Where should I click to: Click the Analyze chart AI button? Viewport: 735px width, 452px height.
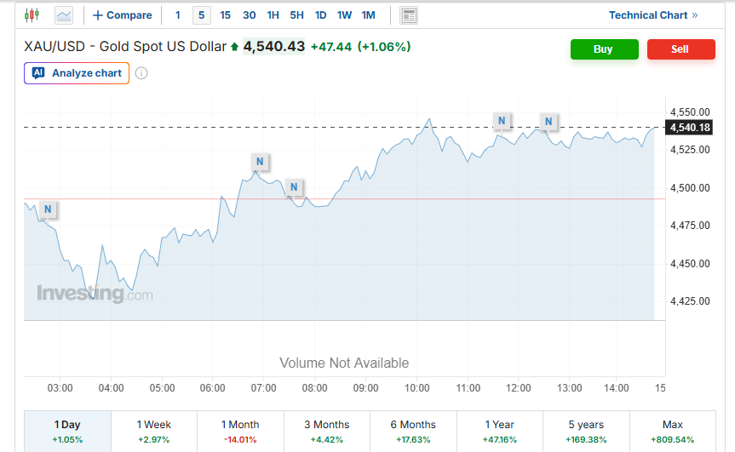point(78,73)
